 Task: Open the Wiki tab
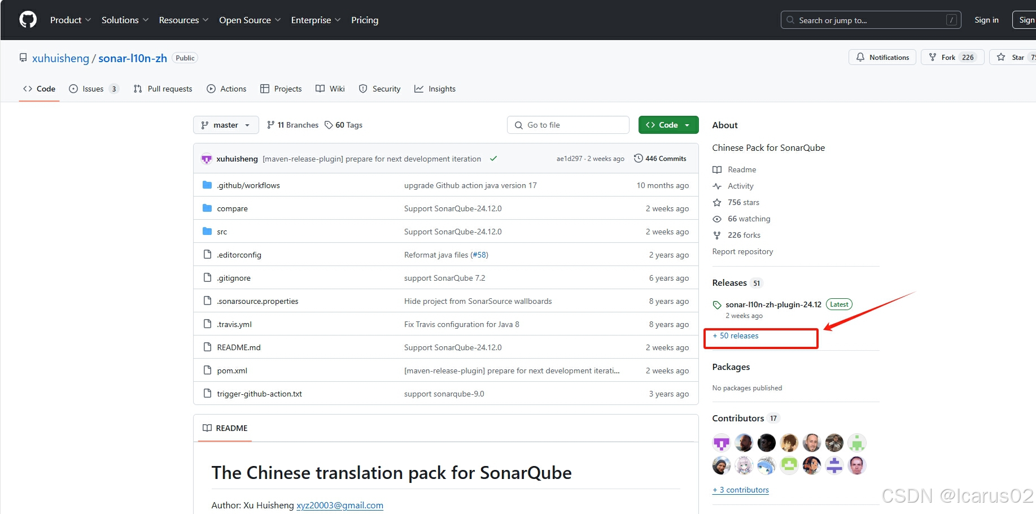[330, 89]
